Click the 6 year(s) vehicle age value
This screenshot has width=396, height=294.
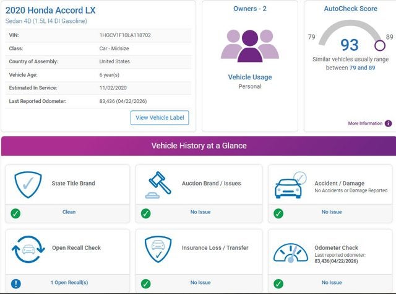tap(109, 75)
